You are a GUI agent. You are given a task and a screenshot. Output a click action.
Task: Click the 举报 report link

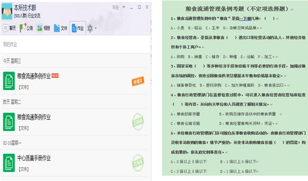(x=116, y=7)
